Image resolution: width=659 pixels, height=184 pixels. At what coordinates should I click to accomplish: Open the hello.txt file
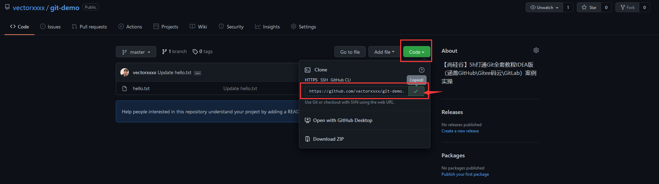[141, 88]
